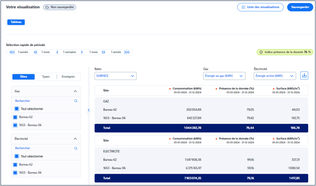Go back one month with double left arrows
Viewport: 316px width, 186px height.
point(36,52)
